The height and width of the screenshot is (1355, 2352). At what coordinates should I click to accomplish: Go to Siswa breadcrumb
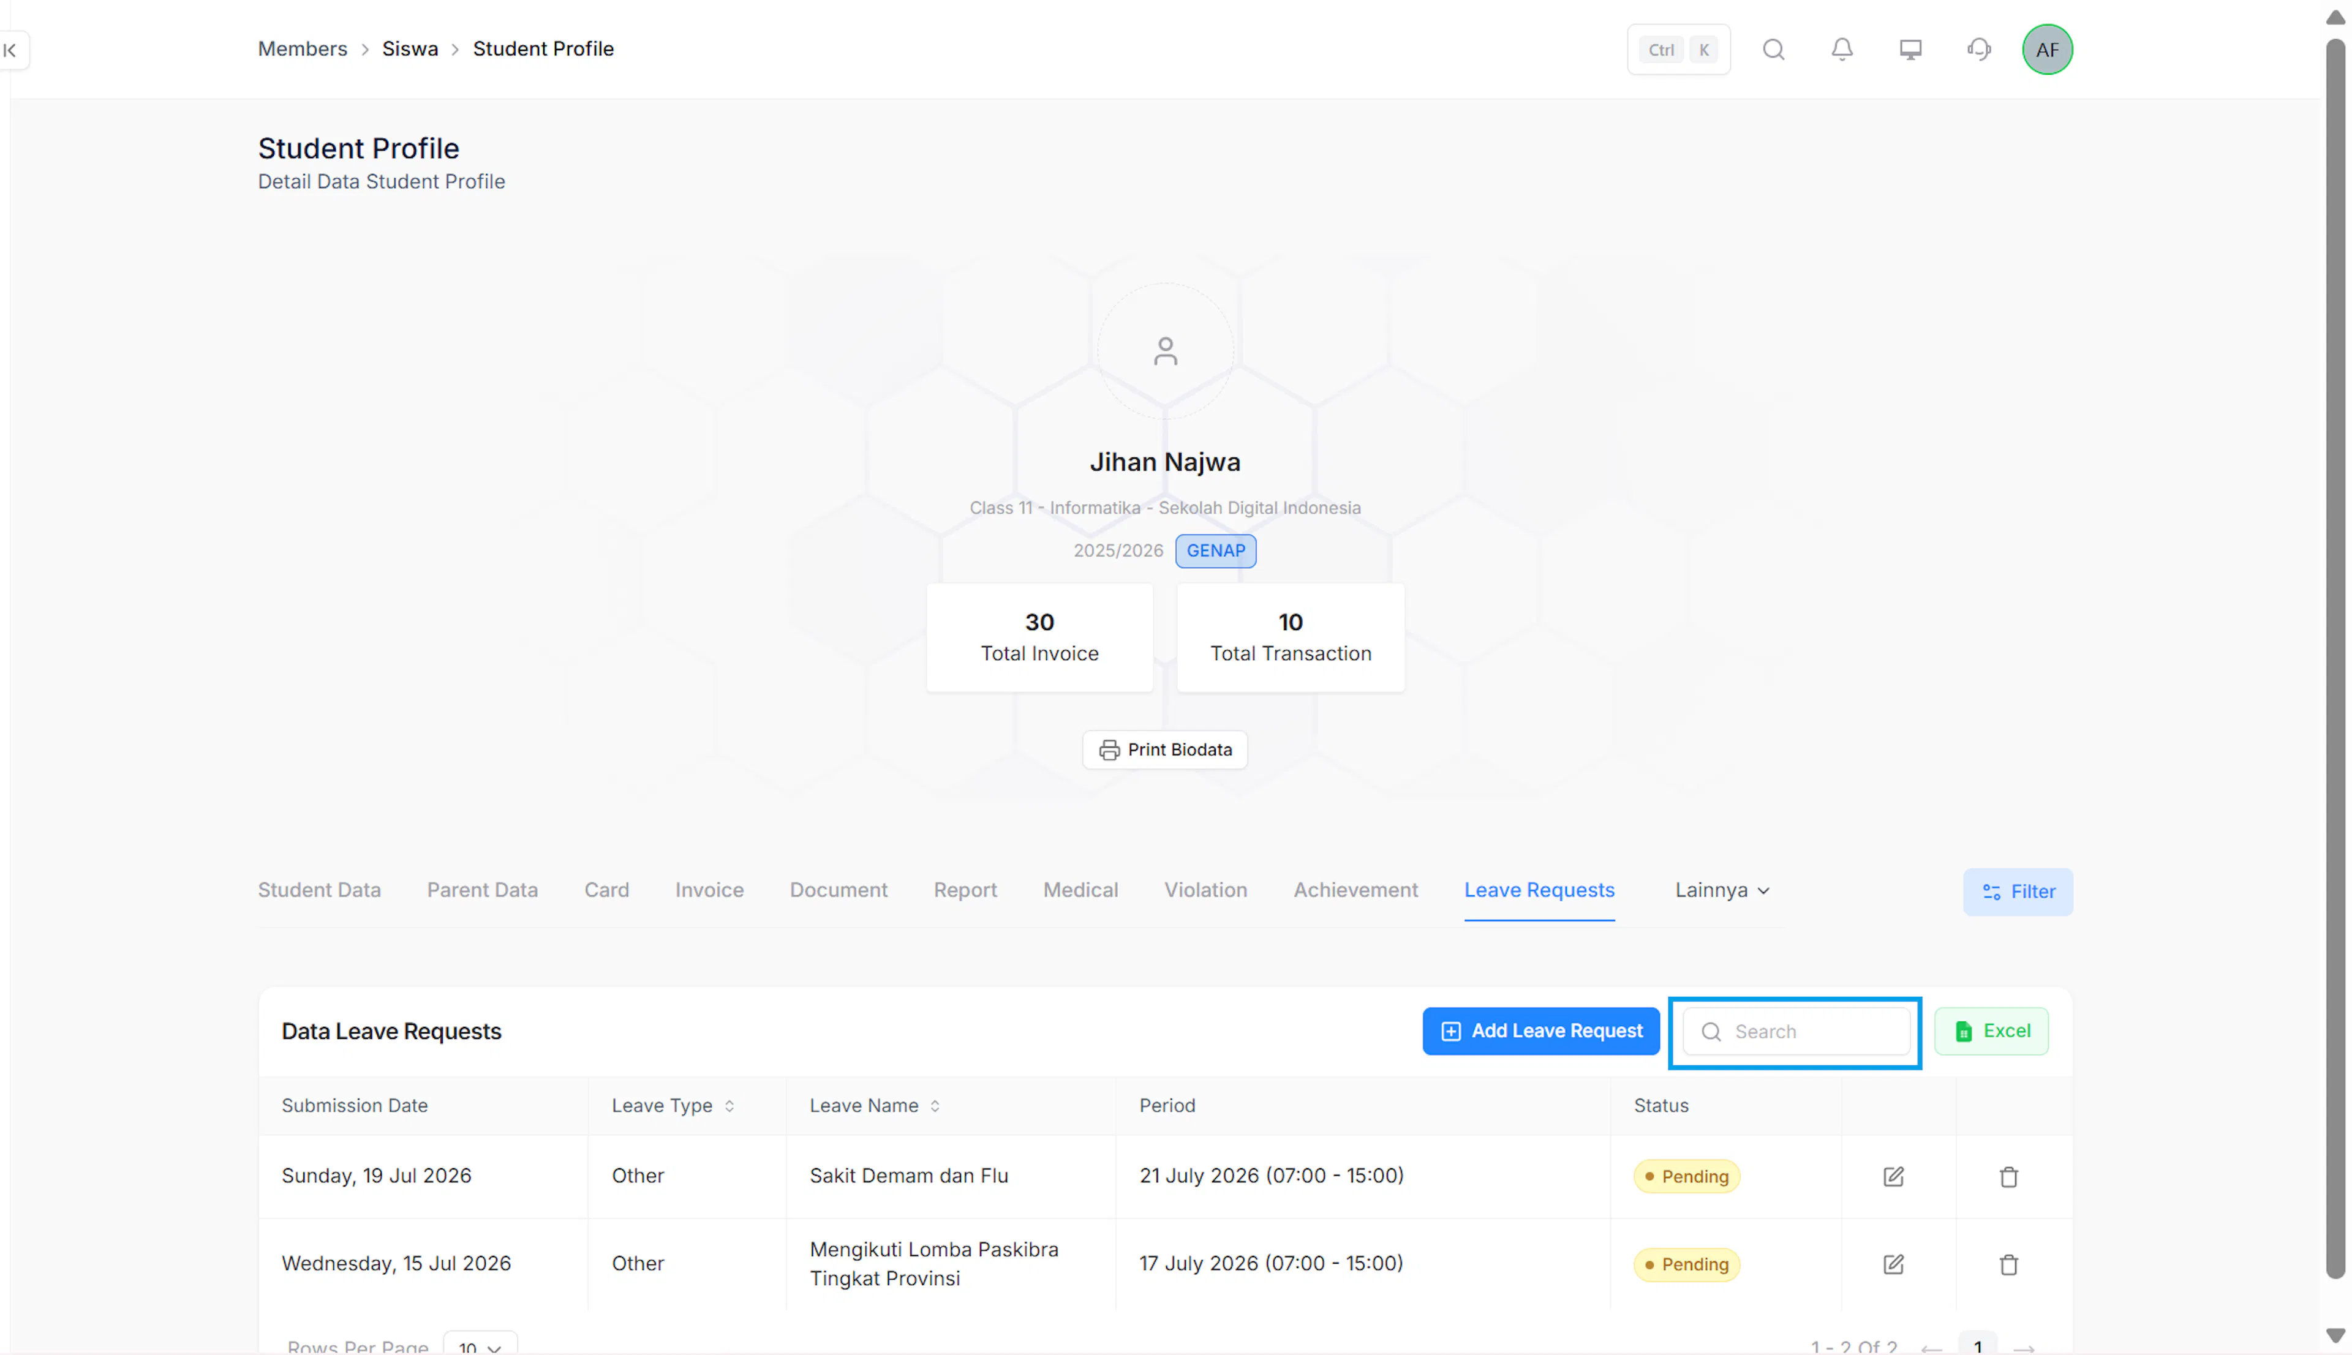tap(410, 48)
